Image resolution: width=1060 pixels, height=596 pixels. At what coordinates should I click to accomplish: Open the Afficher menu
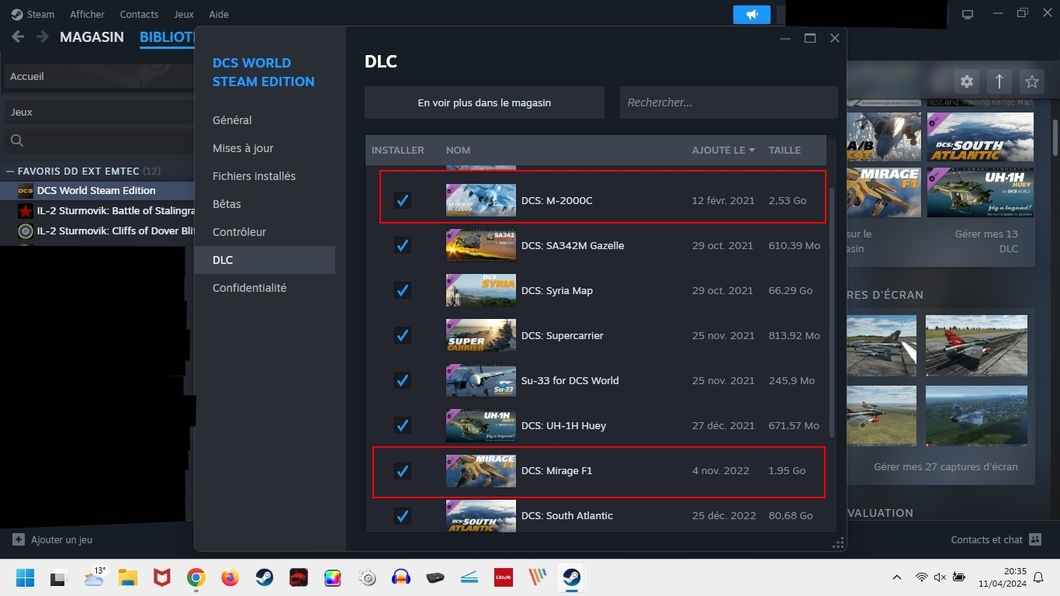87,14
